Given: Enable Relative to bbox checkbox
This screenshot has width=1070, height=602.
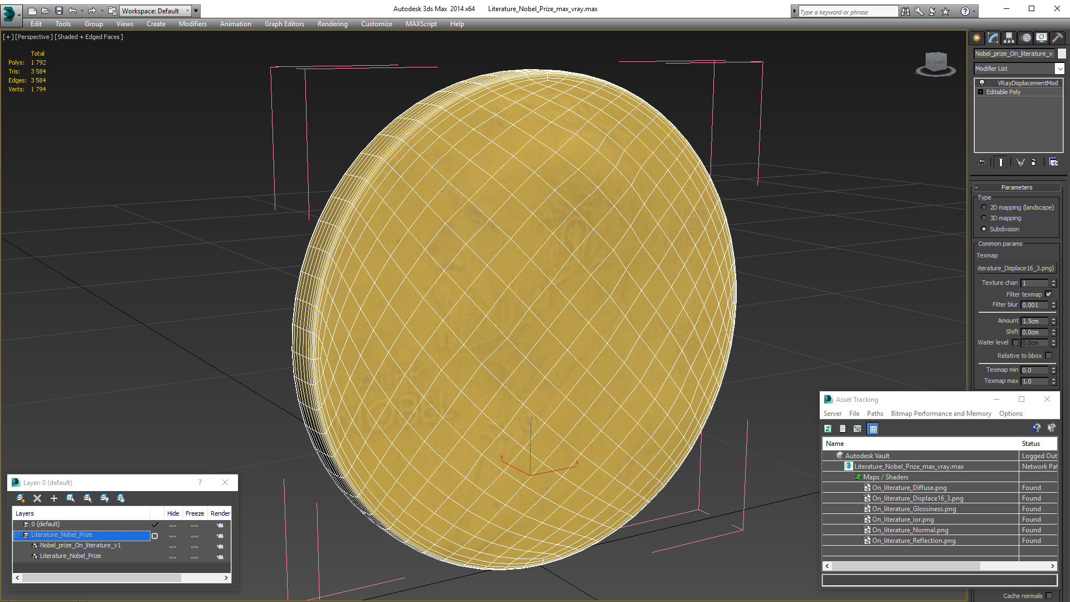Looking at the screenshot, I should [x=1048, y=356].
